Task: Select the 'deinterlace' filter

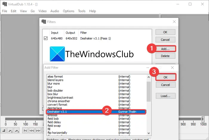Action: (97, 108)
